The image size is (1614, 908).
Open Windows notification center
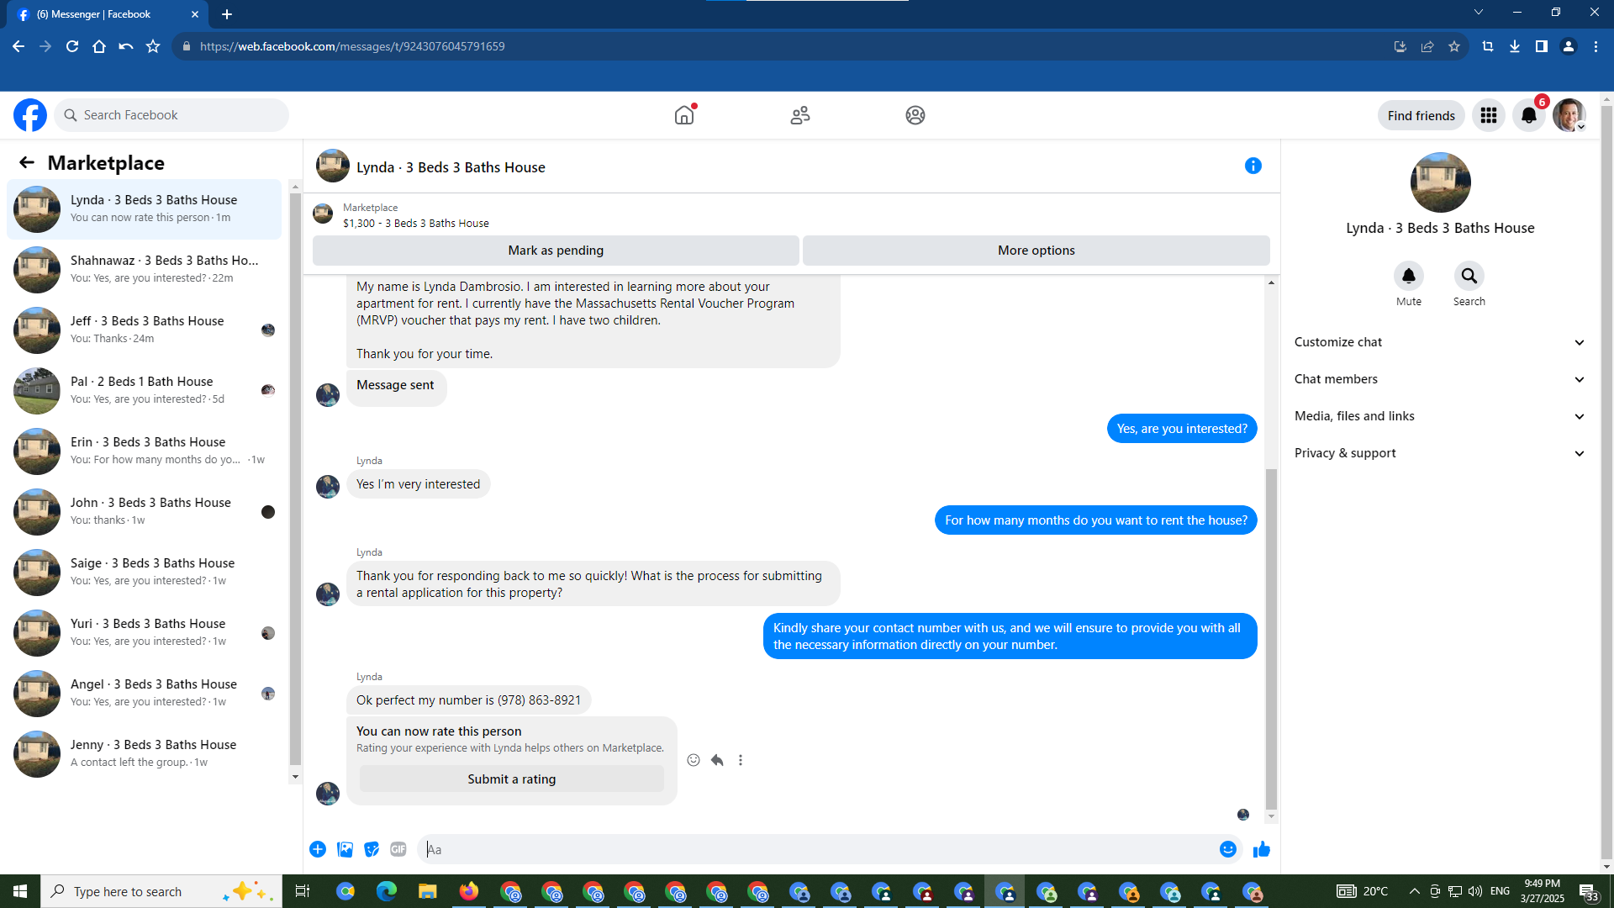pyautogui.click(x=1589, y=891)
